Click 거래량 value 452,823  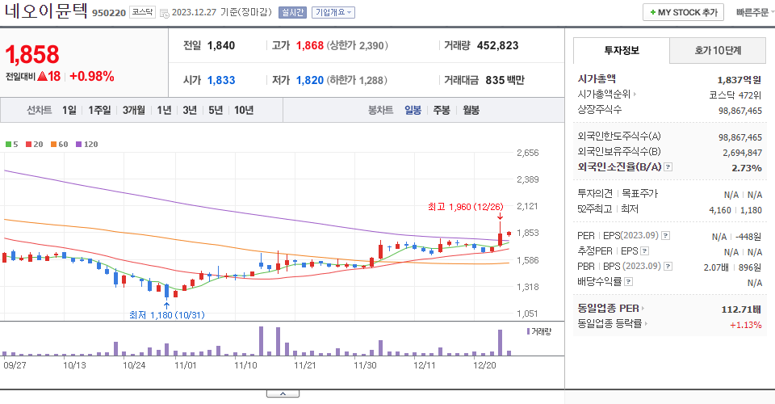498,45
